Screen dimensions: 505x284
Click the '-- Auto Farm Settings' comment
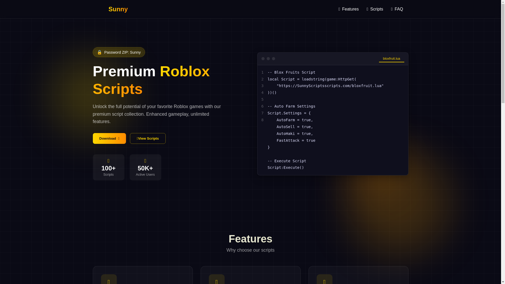pyautogui.click(x=291, y=106)
